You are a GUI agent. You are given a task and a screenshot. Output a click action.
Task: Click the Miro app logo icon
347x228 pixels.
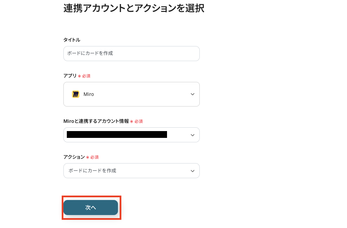76,94
